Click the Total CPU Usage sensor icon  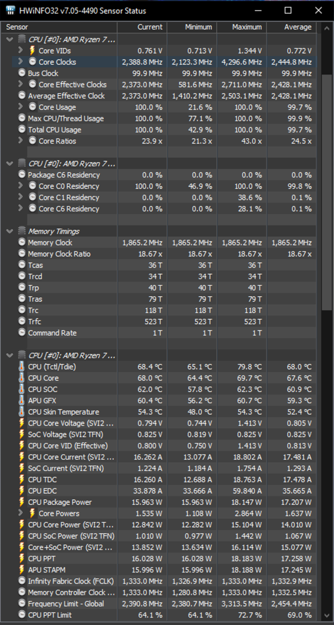(x=22, y=129)
